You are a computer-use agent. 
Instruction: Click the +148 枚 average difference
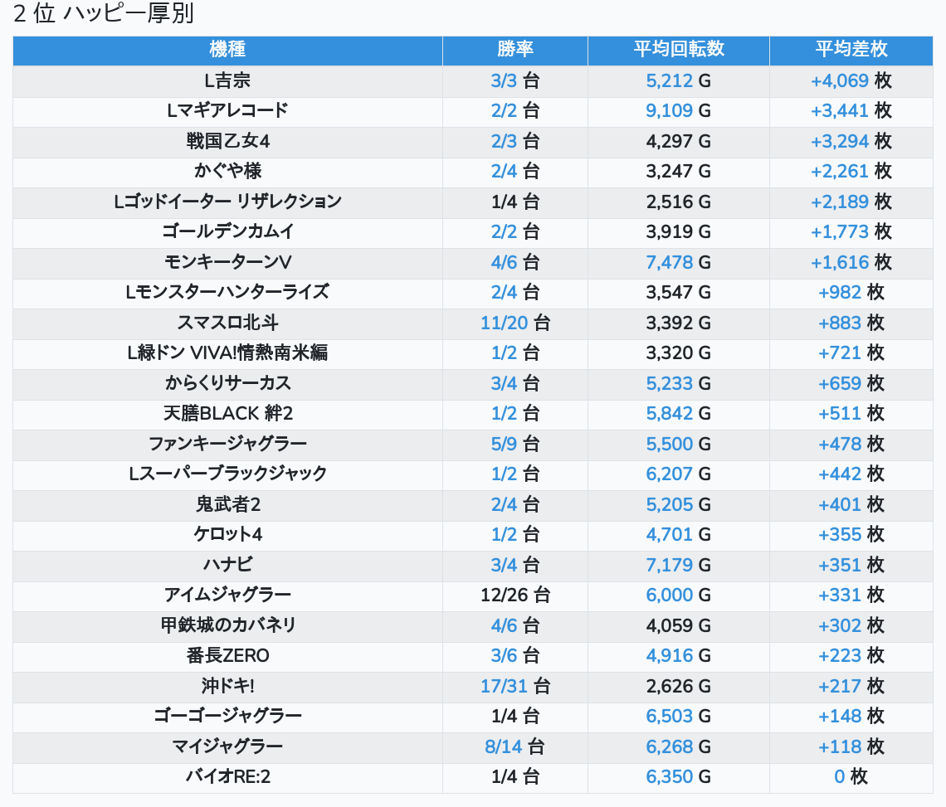click(851, 717)
